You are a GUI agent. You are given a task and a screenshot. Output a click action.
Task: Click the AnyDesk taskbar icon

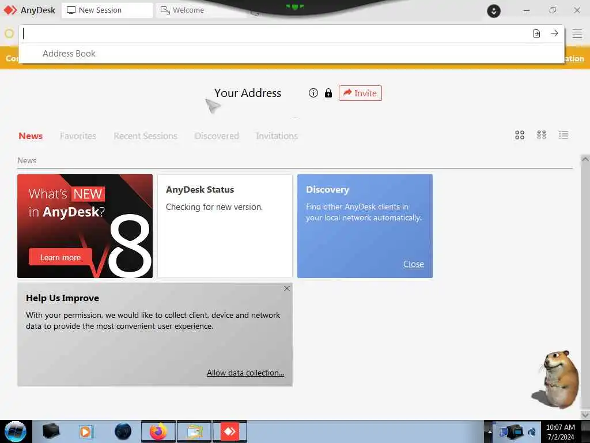230,431
